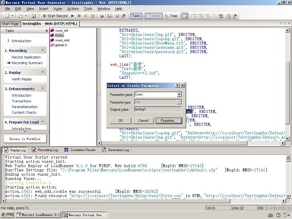This screenshot has height=219, width=292.
Task: Click middle window layout icon in toolbar
Action: (x=200, y=16)
